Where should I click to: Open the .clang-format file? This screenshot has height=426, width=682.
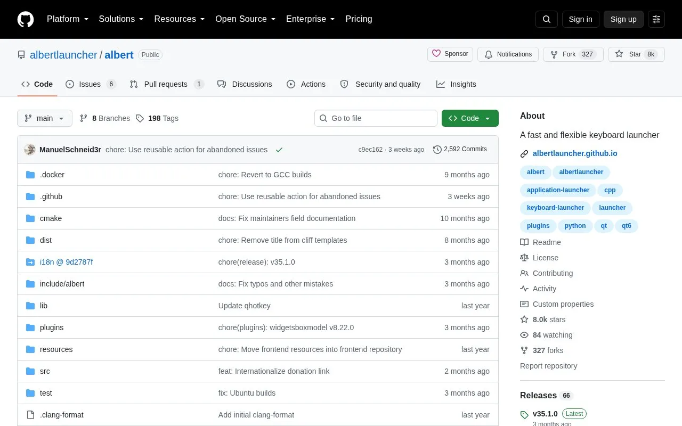coord(62,415)
